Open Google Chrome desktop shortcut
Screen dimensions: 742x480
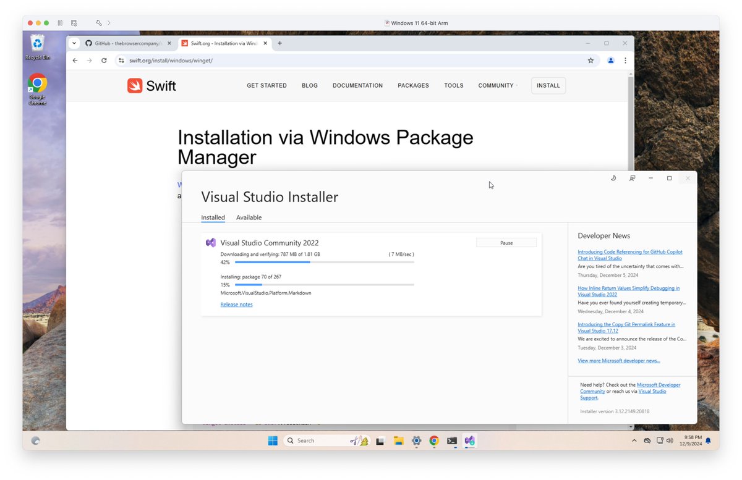37,90
